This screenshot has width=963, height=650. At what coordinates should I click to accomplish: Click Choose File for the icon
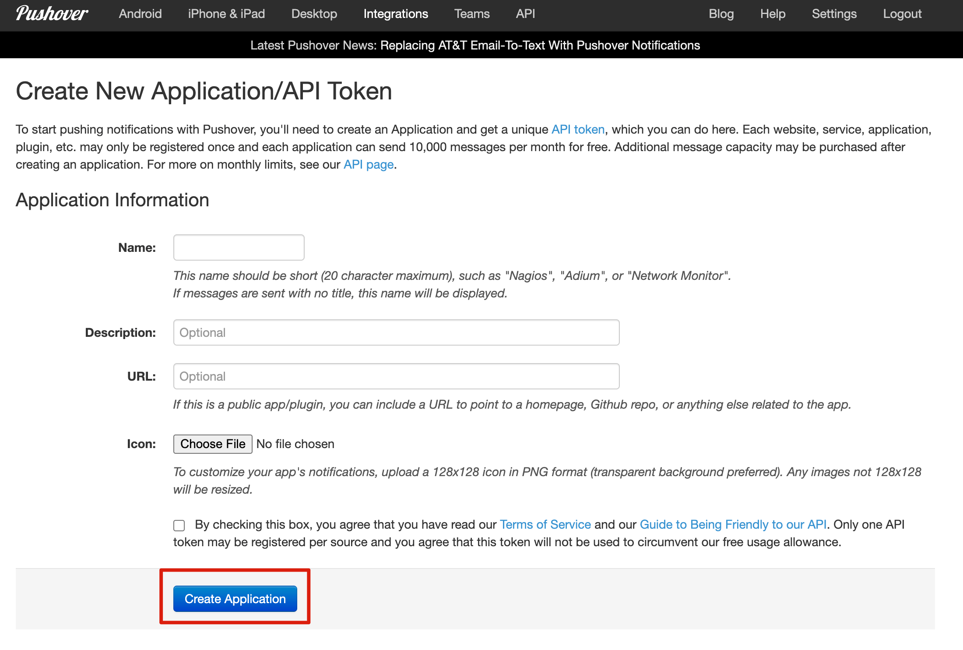[213, 444]
